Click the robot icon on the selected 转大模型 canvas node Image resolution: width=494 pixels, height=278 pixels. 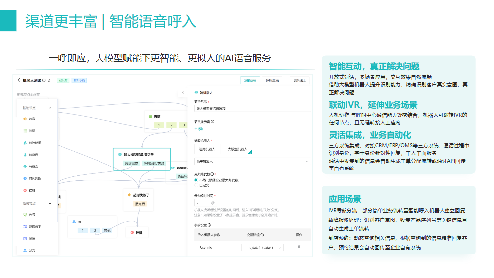click(120, 155)
